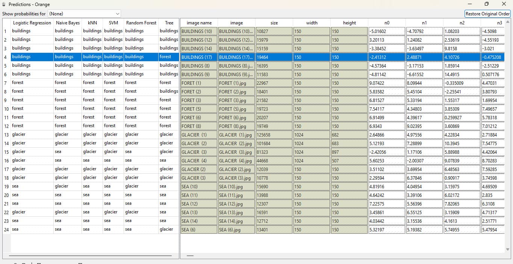Click the data table horizontal scrollbar handle
Image resolution: width=513 pixels, height=264 pixels.
tap(190, 256)
